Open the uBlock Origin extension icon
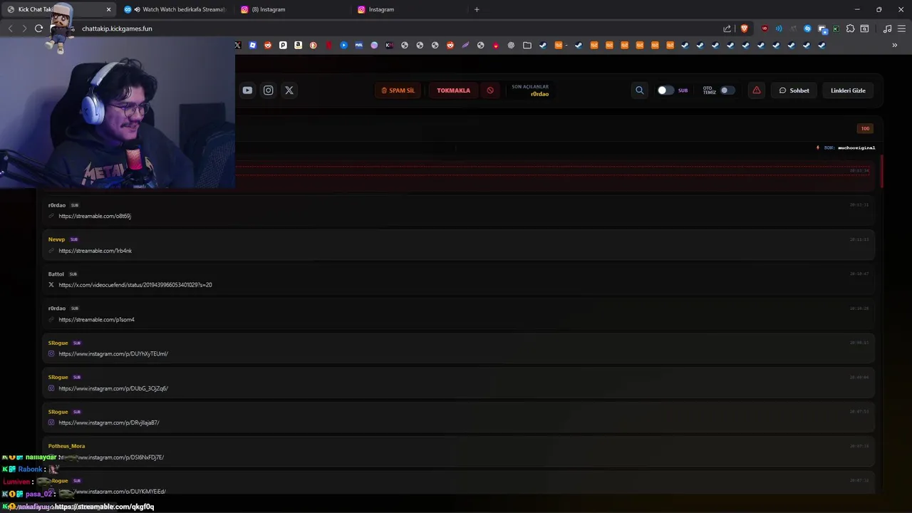This screenshot has height=513, width=912. point(765,28)
